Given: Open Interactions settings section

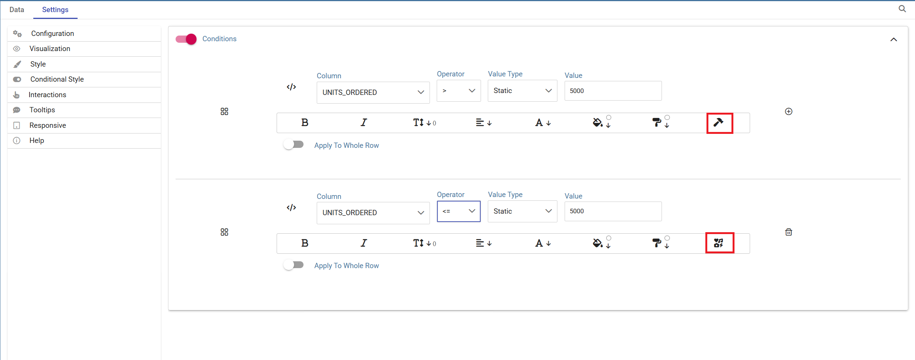Looking at the screenshot, I should [84, 95].
